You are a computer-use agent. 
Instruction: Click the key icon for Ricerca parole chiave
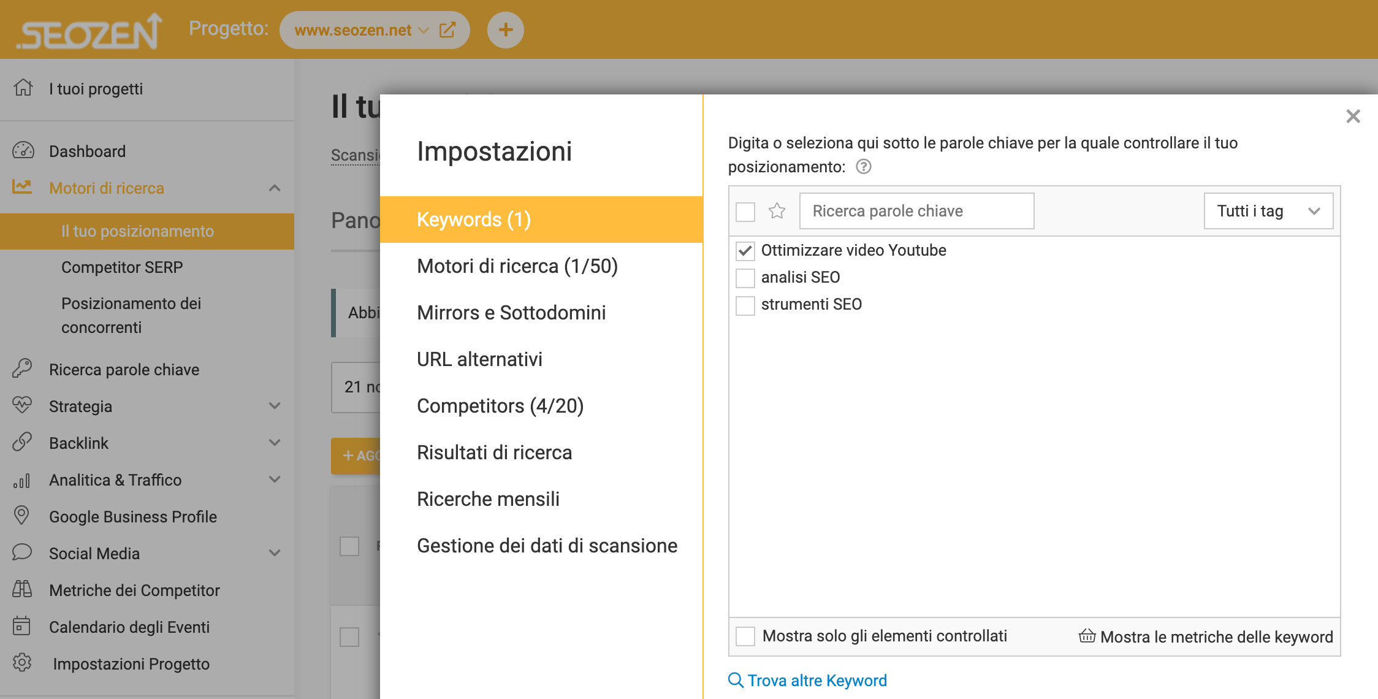22,368
